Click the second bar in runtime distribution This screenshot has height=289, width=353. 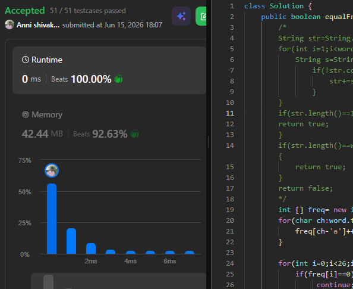(x=71, y=241)
